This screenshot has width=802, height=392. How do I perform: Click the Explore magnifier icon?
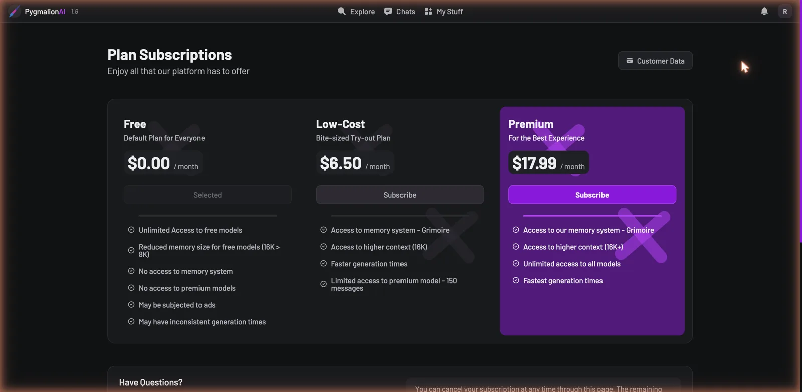coord(342,11)
